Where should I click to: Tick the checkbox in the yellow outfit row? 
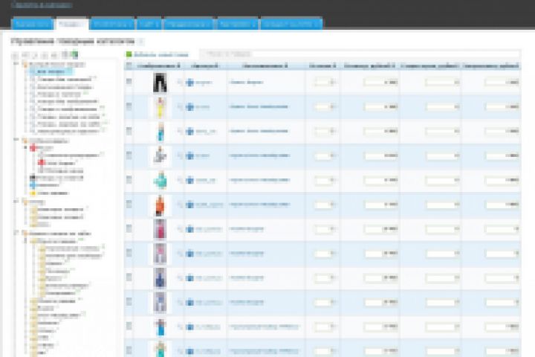pyautogui.click(x=129, y=106)
